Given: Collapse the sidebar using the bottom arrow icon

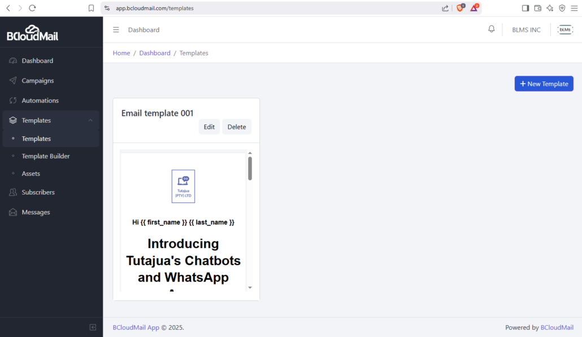Looking at the screenshot, I should [93, 327].
